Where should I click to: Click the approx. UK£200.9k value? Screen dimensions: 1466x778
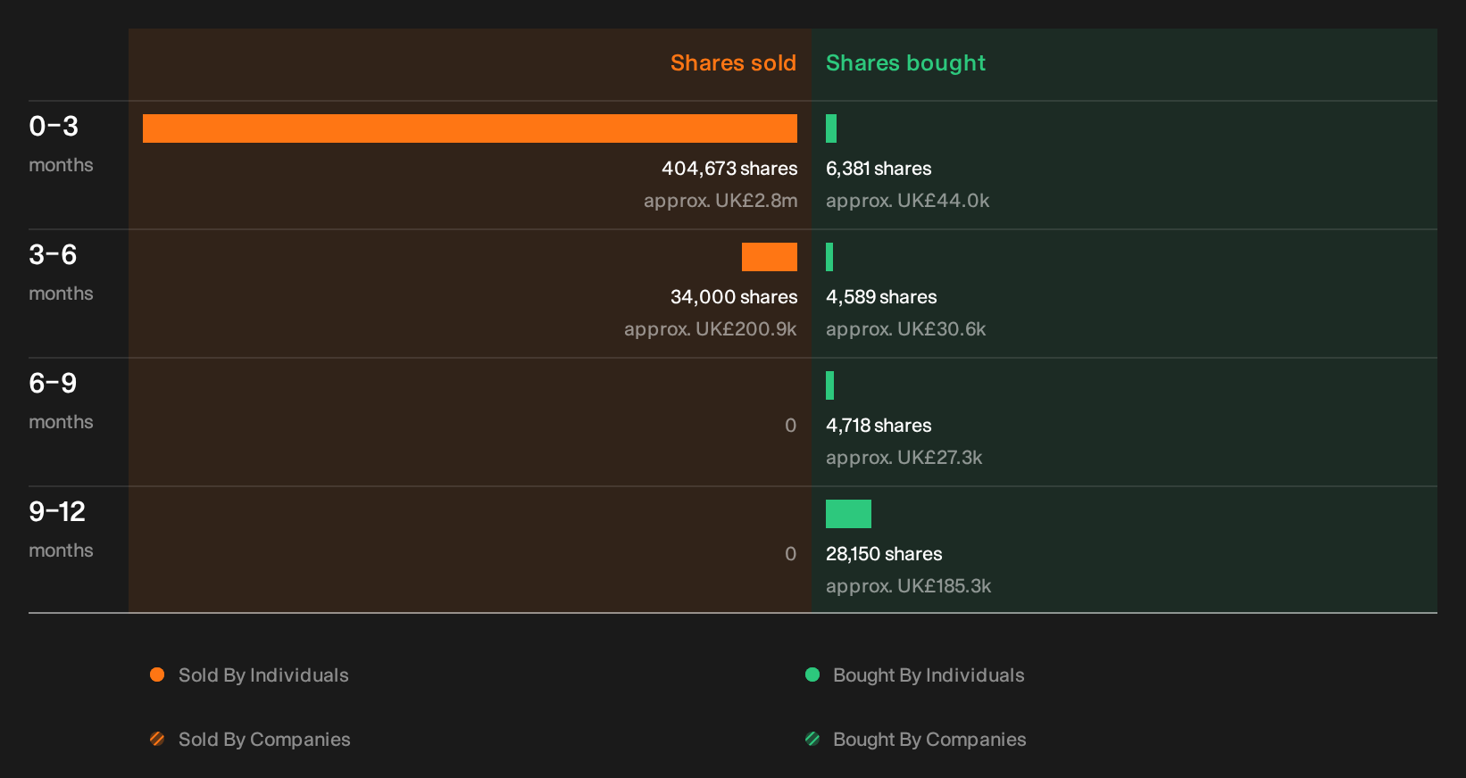point(711,329)
